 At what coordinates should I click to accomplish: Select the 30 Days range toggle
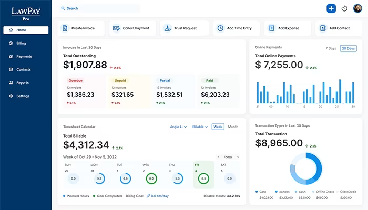pyautogui.click(x=348, y=48)
